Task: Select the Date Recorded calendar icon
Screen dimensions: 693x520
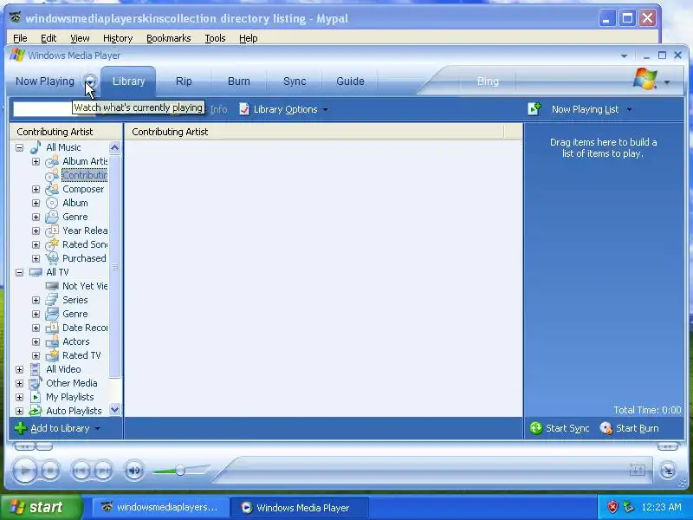Action: 52,328
